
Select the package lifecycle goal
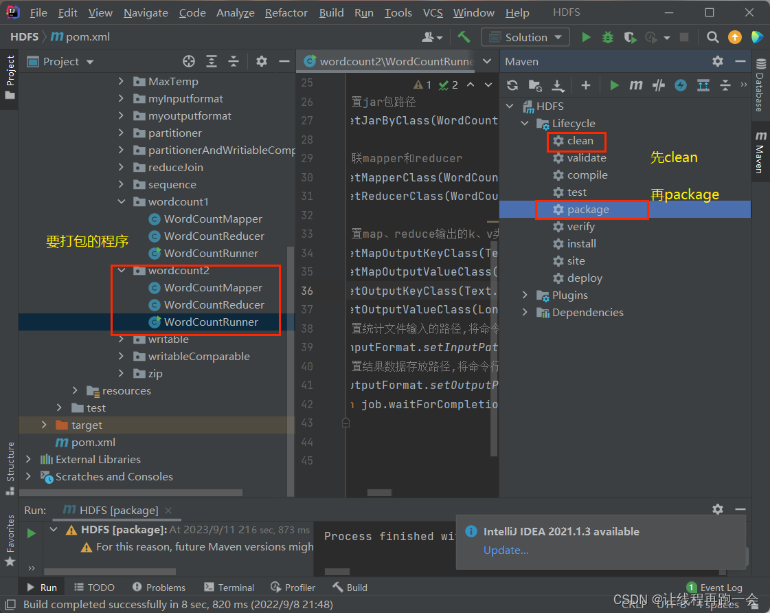tap(588, 210)
